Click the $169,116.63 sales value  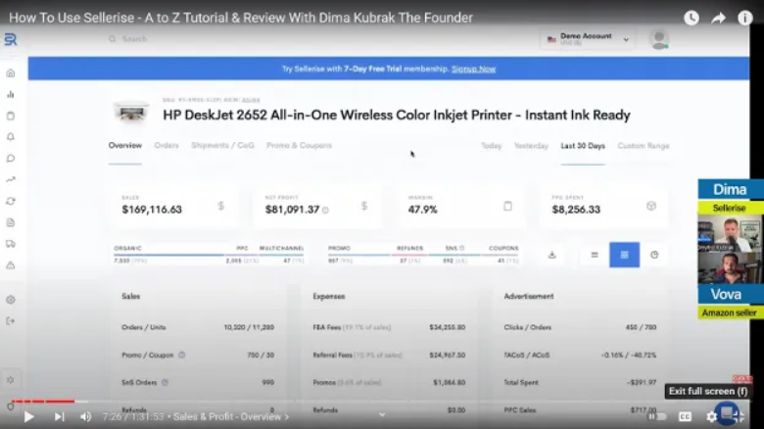(152, 210)
